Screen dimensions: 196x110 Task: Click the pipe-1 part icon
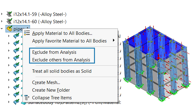[x=9, y=29]
